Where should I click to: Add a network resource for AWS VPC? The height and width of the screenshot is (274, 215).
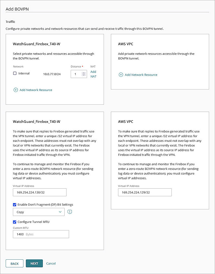[138, 75]
